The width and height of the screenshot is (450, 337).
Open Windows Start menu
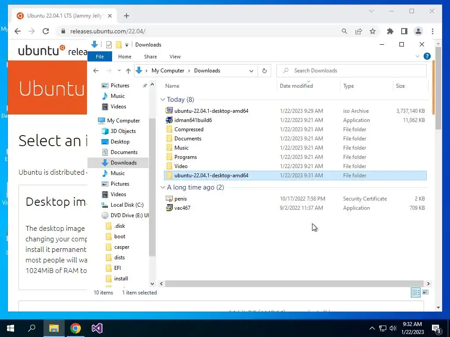point(11,328)
